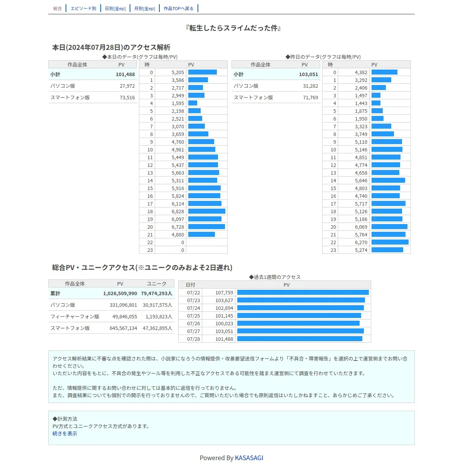Click the ◆過去1週間のアクセス caption

(275, 277)
